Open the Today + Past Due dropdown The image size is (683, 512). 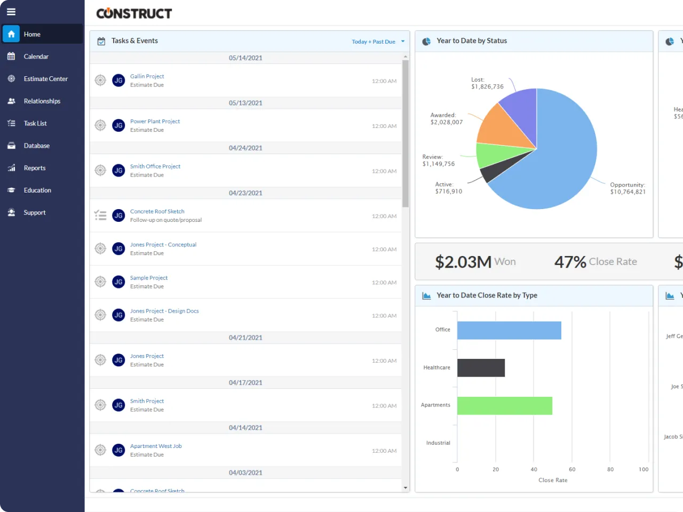pyautogui.click(x=374, y=42)
